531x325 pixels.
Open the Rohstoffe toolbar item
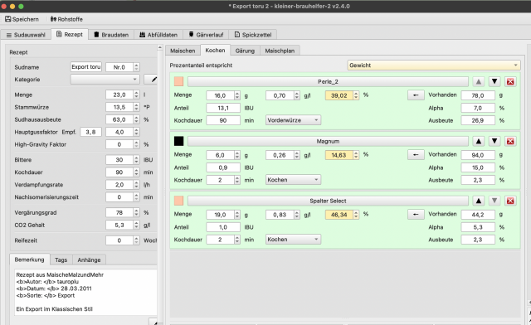pos(66,19)
